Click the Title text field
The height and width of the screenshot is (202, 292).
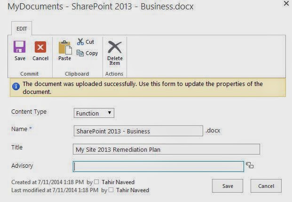coord(166,149)
